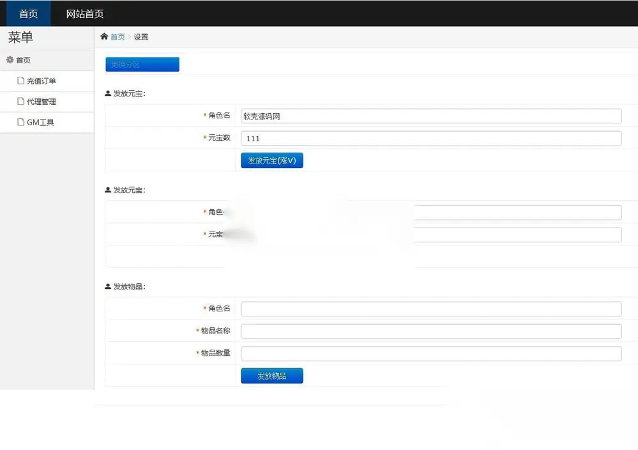This screenshot has width=638, height=450.
Task: Click the 发放物品: section heading
Action: [x=129, y=287]
